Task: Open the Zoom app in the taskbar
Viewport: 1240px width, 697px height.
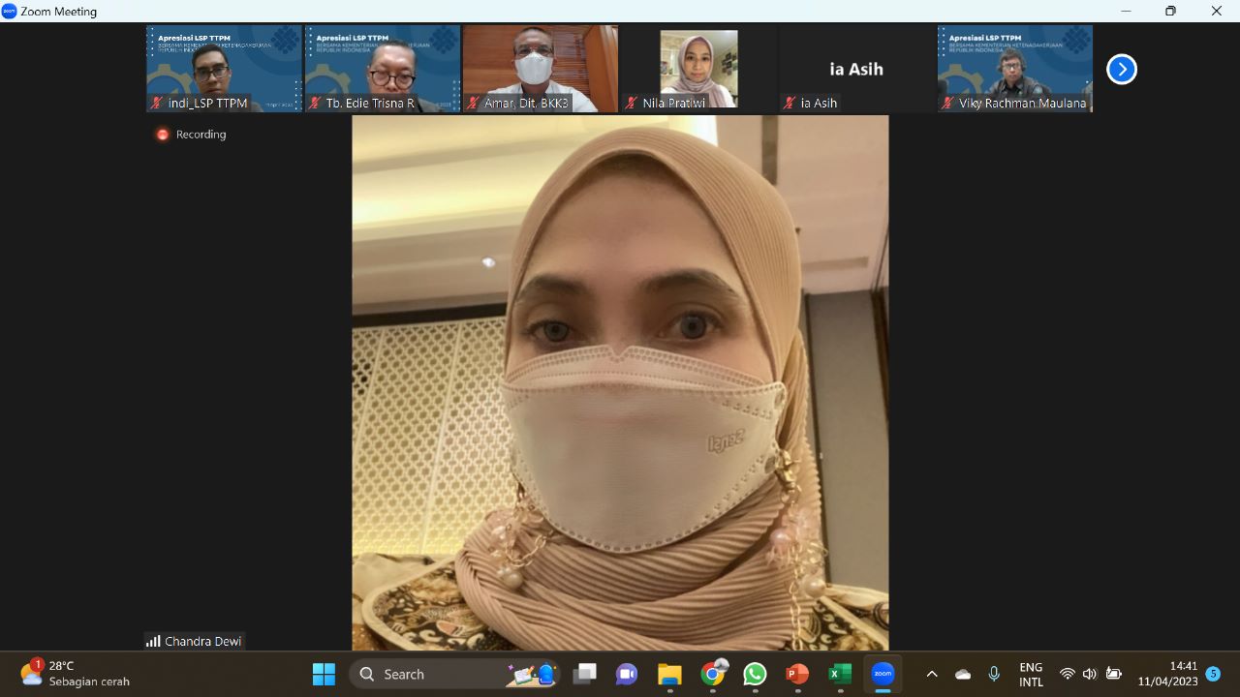Action: click(883, 674)
